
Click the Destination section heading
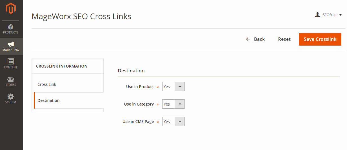pos(131,71)
